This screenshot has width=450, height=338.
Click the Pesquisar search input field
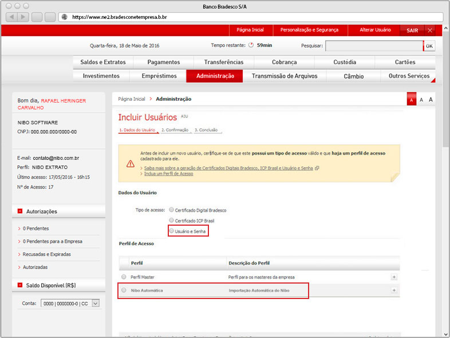(374, 46)
